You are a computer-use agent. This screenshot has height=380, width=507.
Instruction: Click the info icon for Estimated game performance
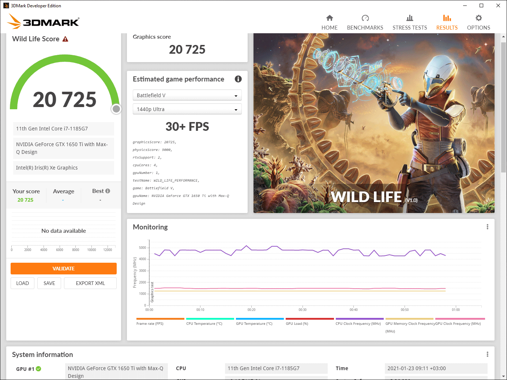tap(238, 79)
